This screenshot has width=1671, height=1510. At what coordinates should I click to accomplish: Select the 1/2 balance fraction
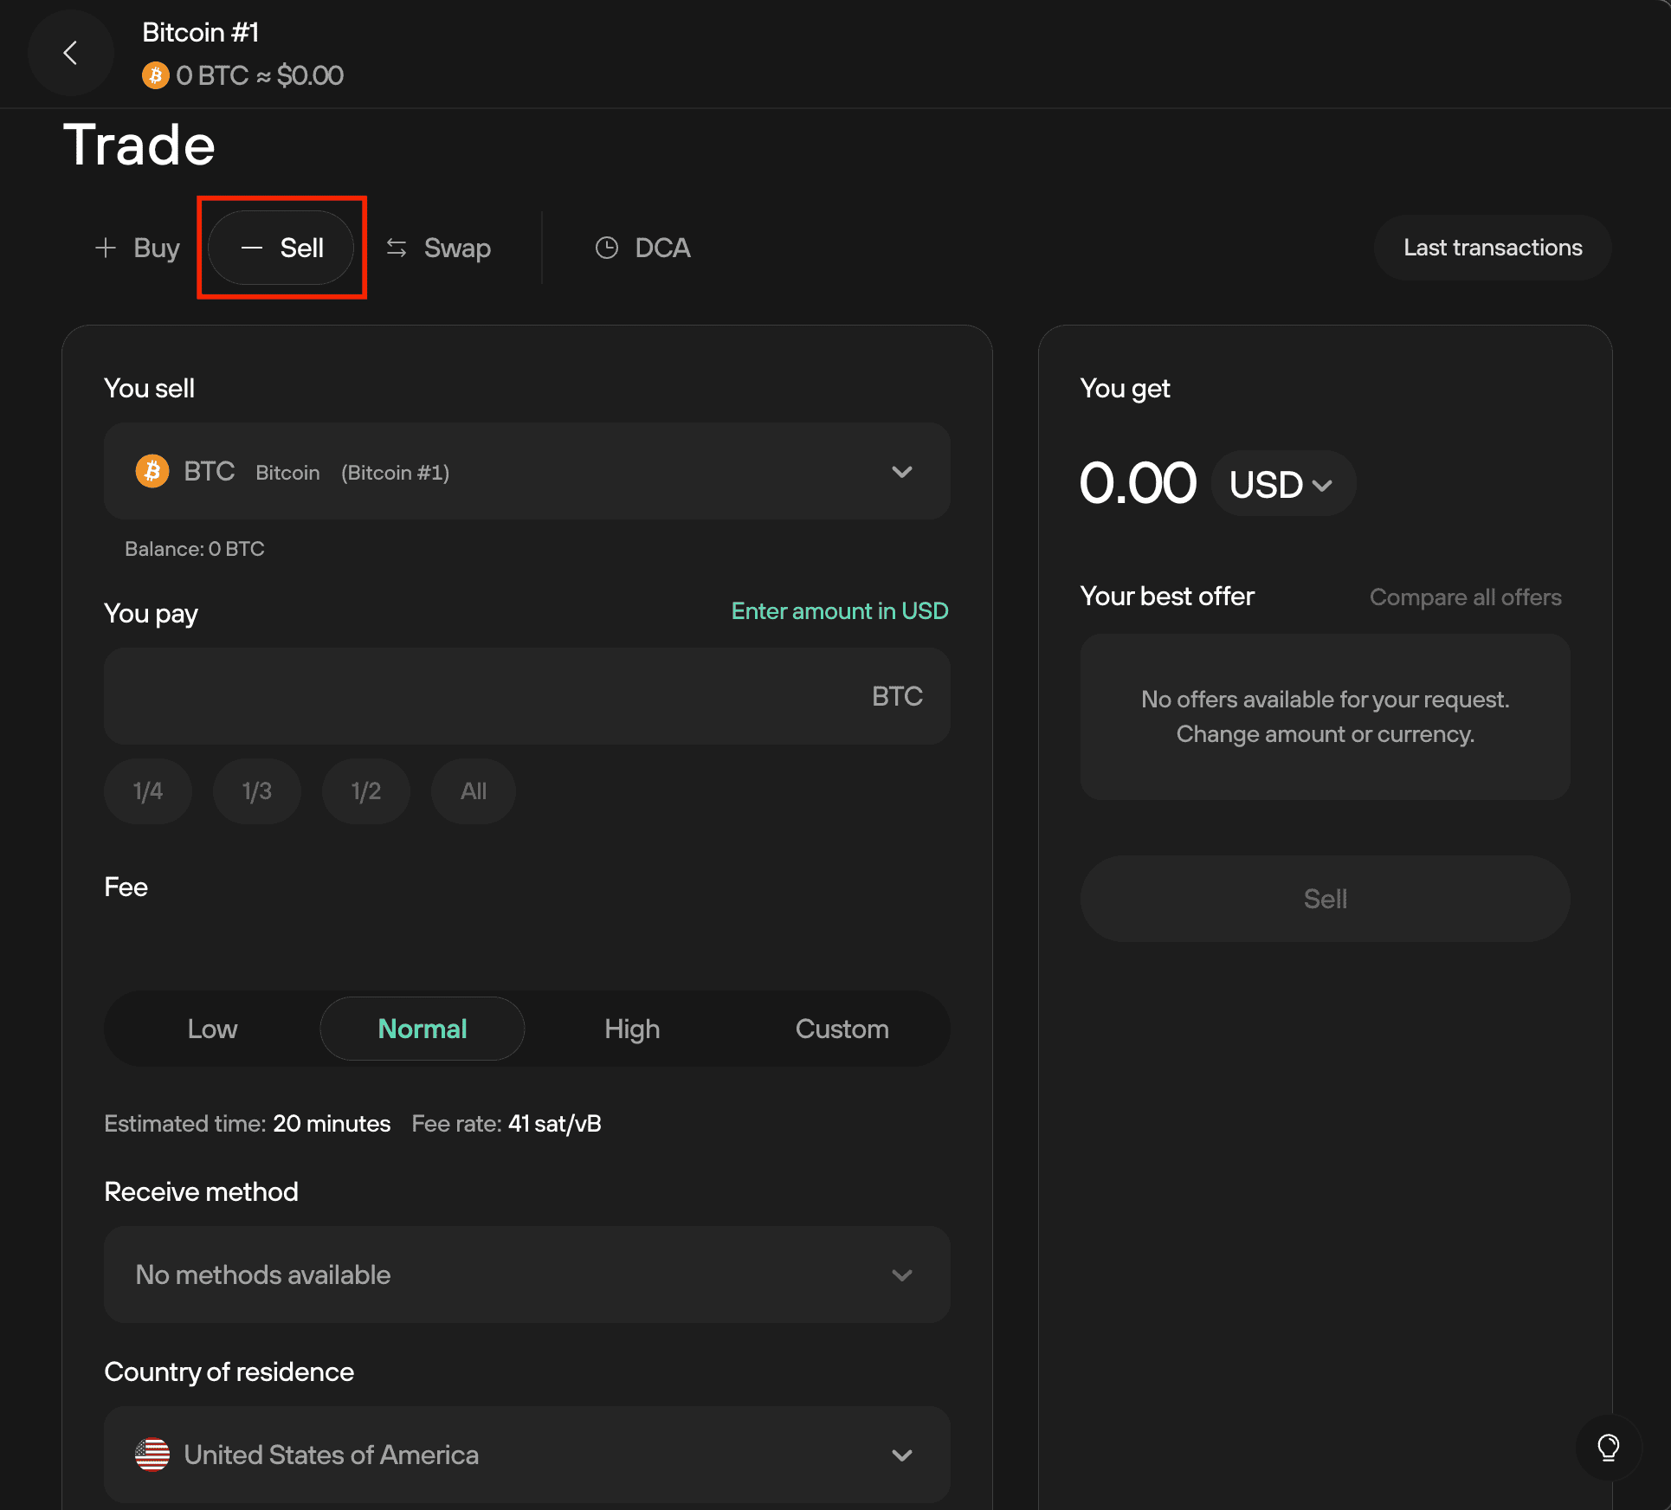[x=366, y=791]
